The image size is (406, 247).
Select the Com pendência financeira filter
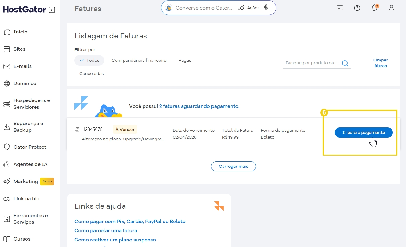pos(139,60)
